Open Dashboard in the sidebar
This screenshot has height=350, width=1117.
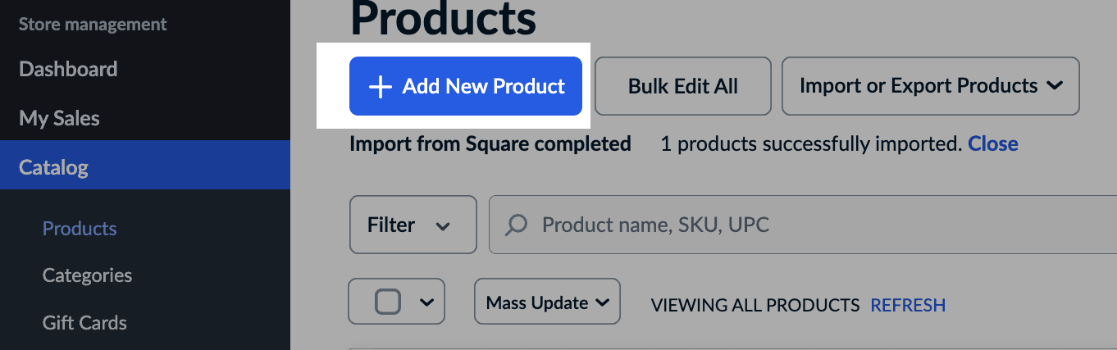(68, 69)
